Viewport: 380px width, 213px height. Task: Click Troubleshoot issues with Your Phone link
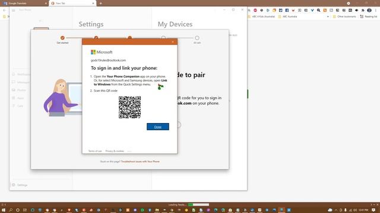click(x=140, y=162)
